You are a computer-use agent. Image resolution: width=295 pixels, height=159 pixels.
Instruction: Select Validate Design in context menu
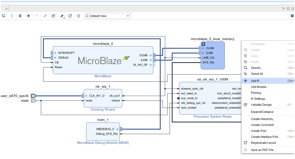point(261,105)
